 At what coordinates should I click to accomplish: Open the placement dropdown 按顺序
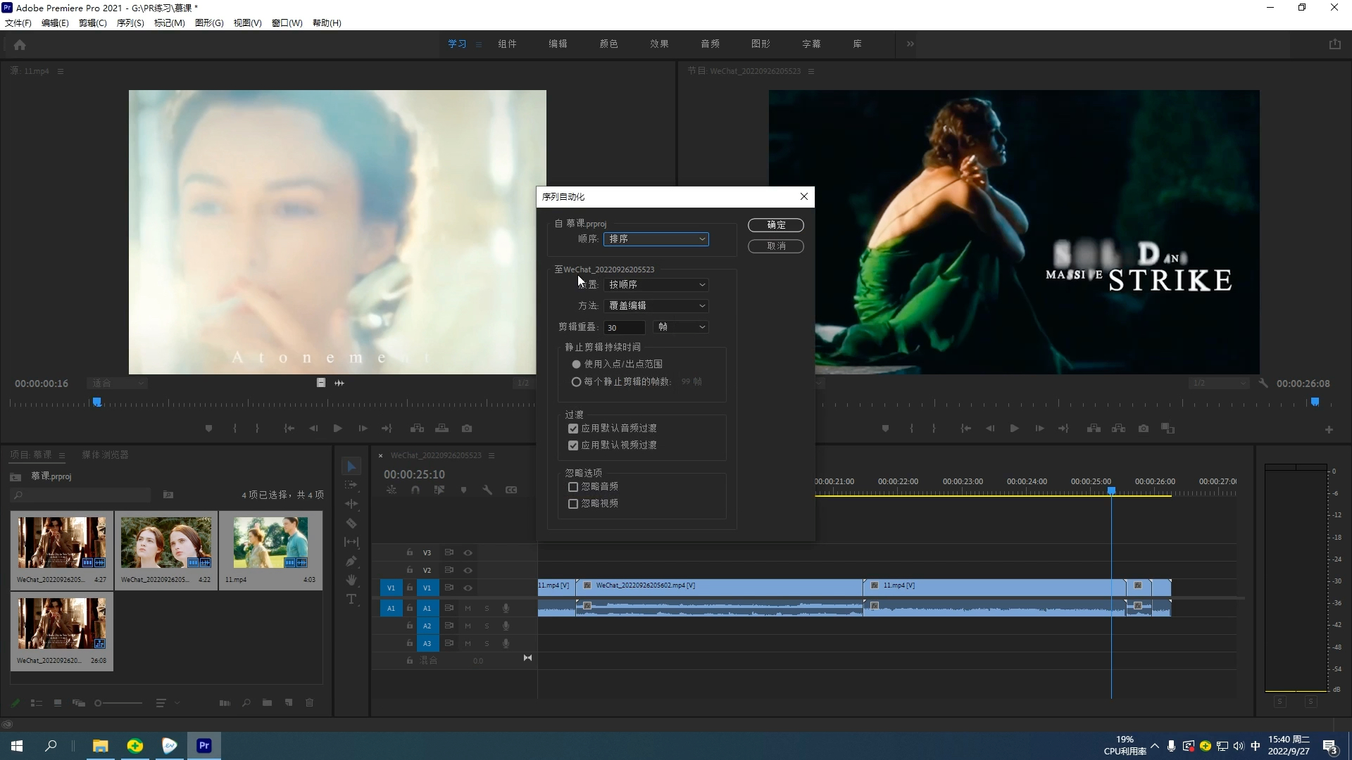click(656, 285)
